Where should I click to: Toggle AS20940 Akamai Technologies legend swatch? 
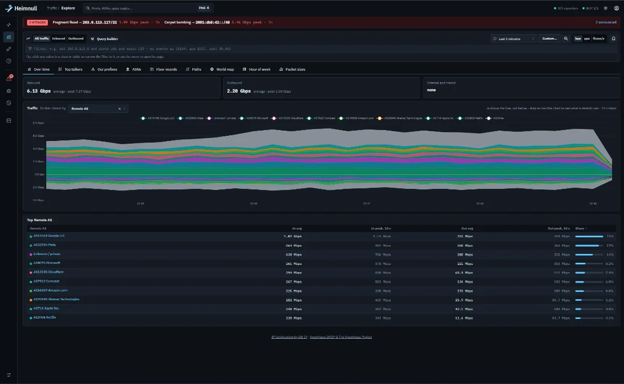380,118
